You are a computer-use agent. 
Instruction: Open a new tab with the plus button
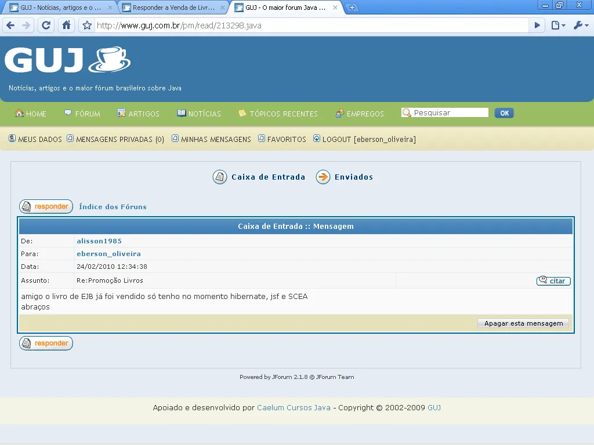352,8
